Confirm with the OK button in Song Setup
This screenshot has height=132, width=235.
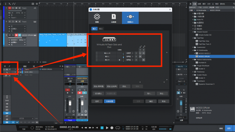151,101
